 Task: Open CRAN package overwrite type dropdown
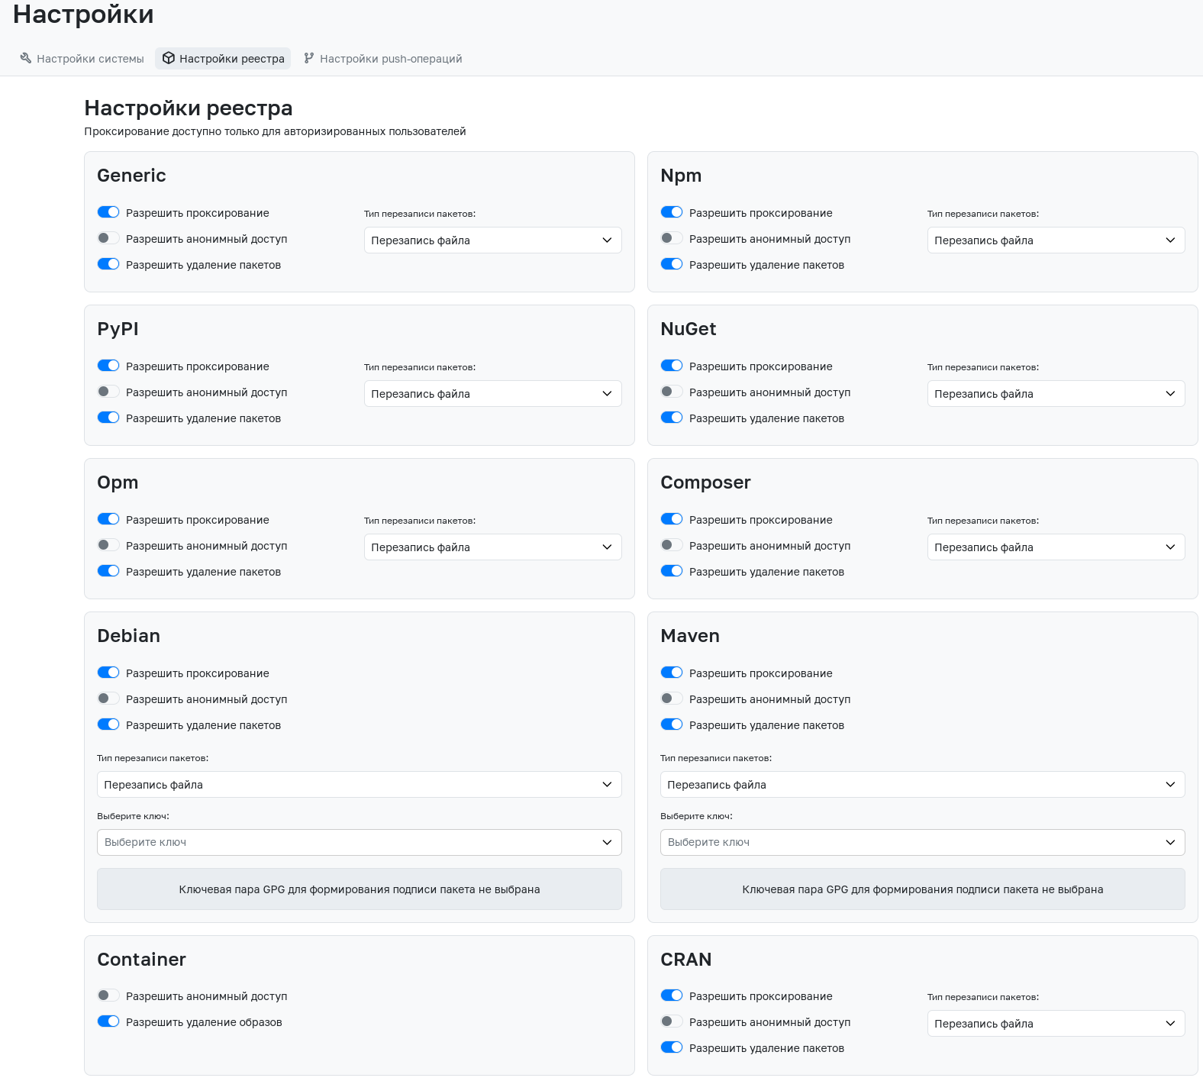(1056, 1024)
